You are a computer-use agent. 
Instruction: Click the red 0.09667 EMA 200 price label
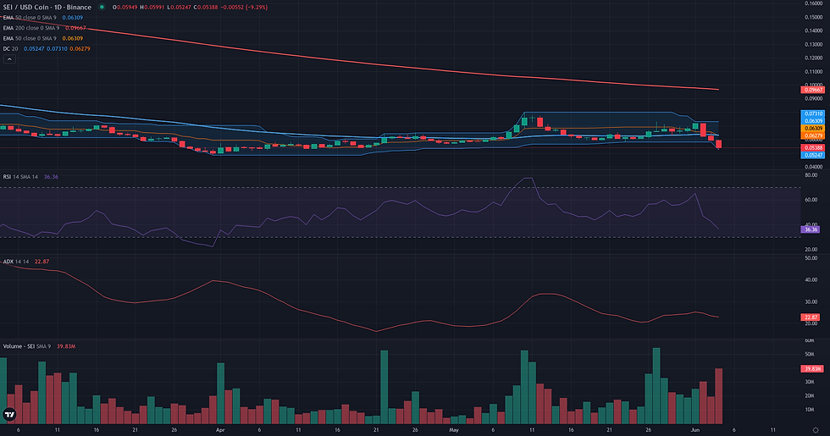(x=812, y=90)
